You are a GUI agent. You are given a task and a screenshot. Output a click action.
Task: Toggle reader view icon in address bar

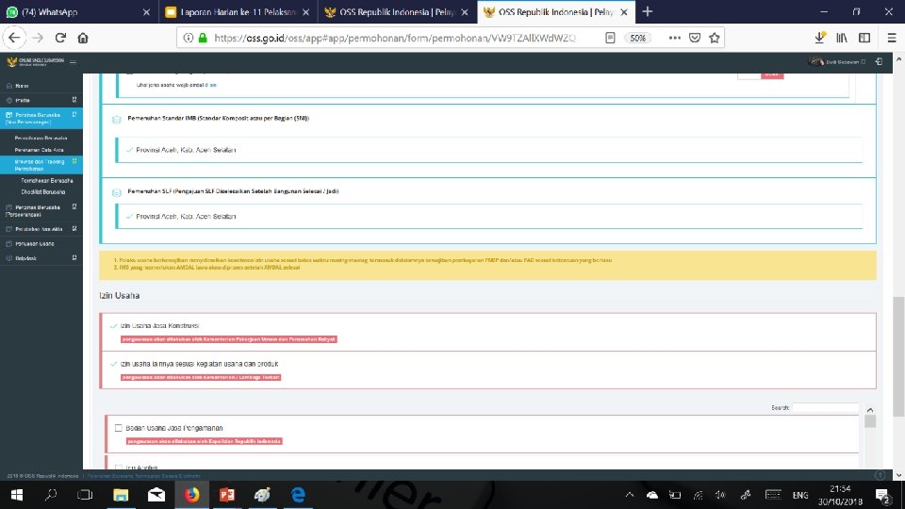(x=610, y=38)
